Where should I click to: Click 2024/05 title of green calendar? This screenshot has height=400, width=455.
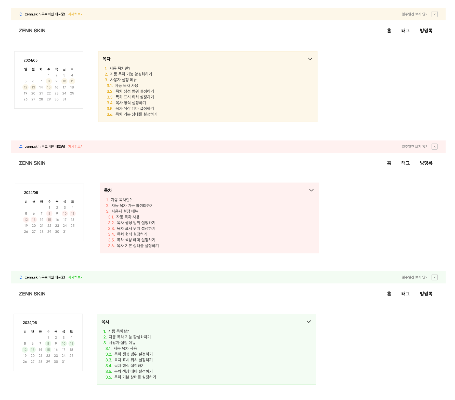point(30,323)
